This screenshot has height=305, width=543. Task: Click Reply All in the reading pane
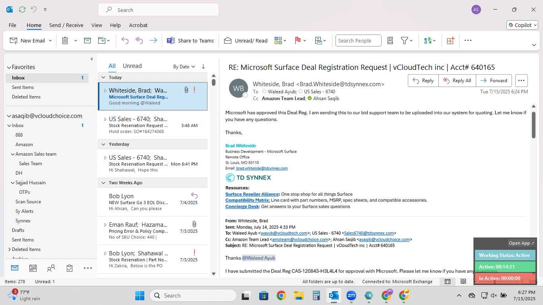click(x=457, y=81)
